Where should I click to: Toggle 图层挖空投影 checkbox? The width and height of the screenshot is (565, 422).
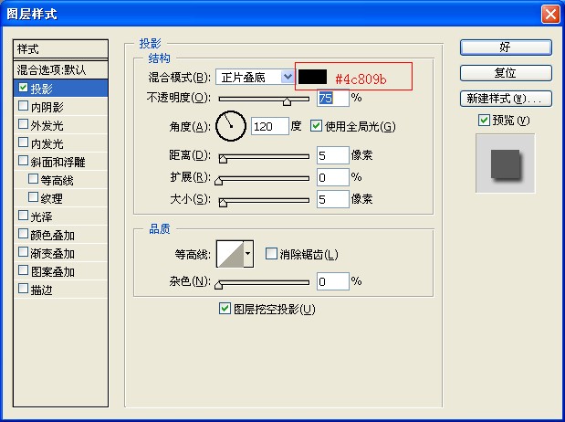(225, 309)
